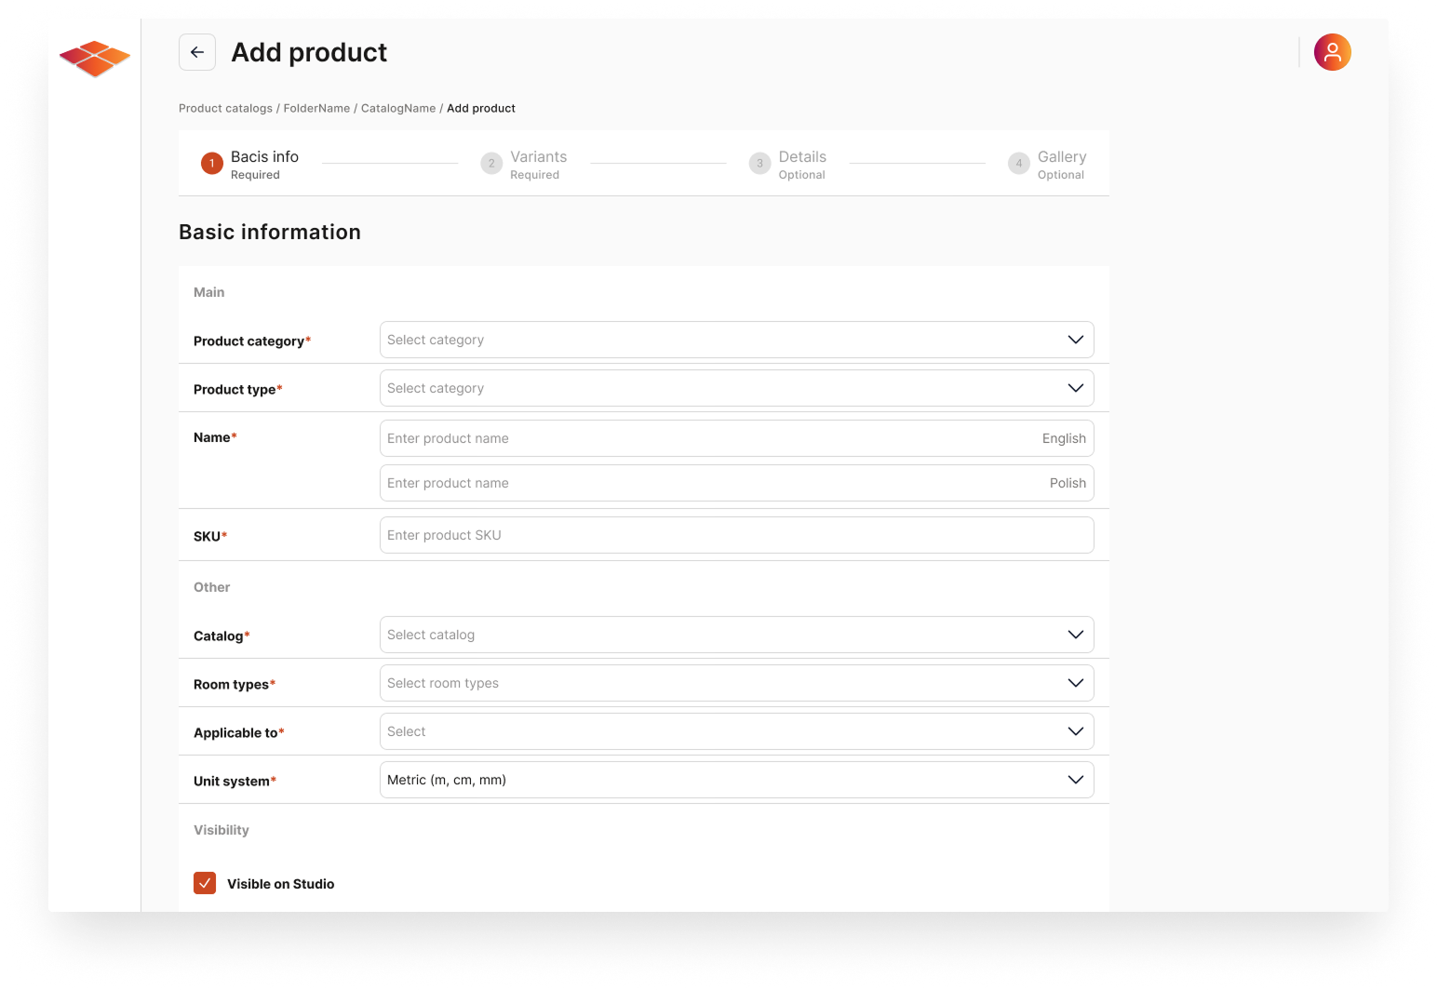This screenshot has width=1437, height=990.
Task: Open the Product category dropdown
Action: coord(736,339)
